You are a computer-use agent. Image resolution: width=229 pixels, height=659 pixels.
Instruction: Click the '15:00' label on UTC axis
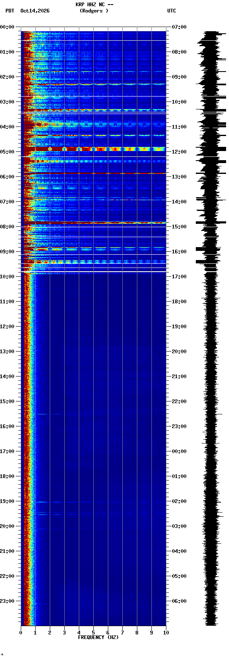pos(179,226)
